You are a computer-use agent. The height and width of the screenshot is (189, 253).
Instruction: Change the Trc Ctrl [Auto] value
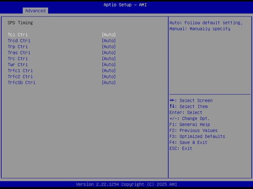pos(109,59)
